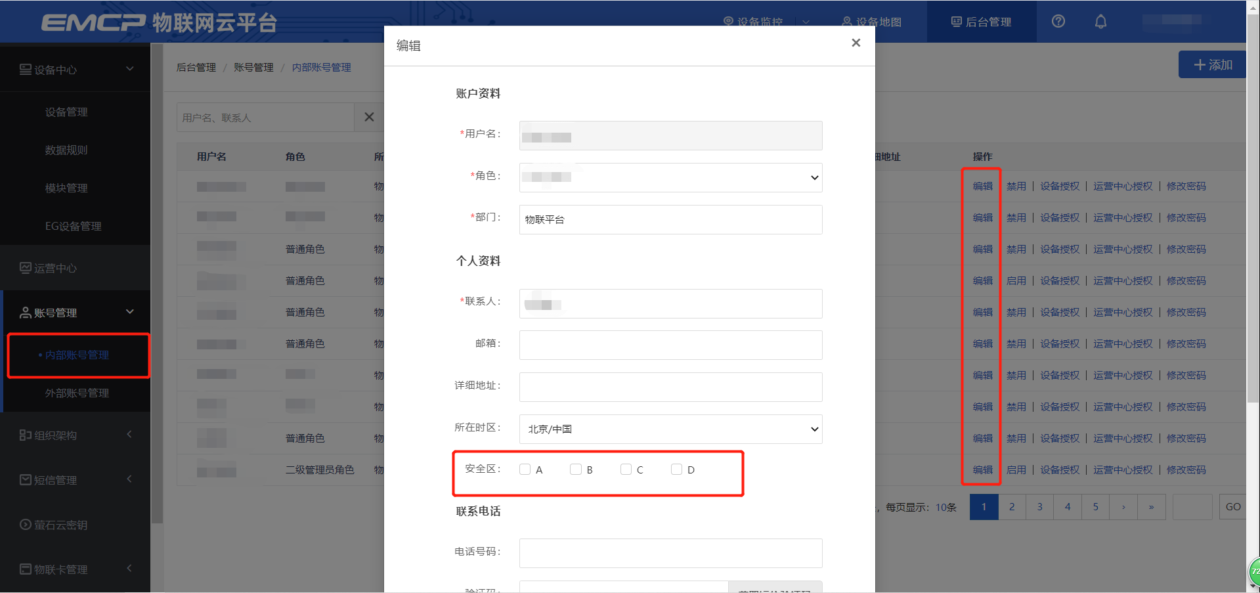Click current page 1 in pagination
Viewport: 1260px width, 593px height.
(984, 506)
